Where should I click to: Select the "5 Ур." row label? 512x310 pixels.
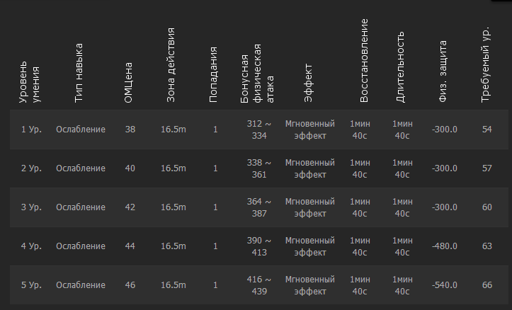31,285
